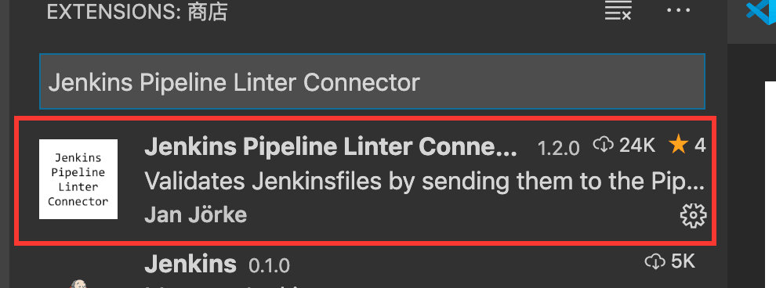Viewport: 776px width, 288px height.
Task: Click the EXTENSIONS: 商店 panel header
Action: point(137,13)
